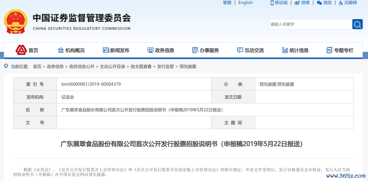Click the bar chart icon beside 统计信息
Screen dimensions: 368x181
click(285, 50)
